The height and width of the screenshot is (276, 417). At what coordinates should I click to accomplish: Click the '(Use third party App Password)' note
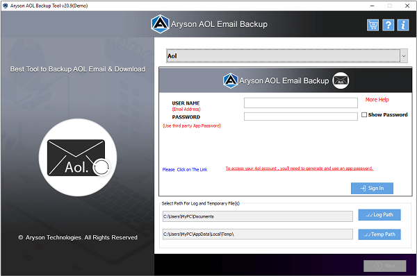point(192,126)
